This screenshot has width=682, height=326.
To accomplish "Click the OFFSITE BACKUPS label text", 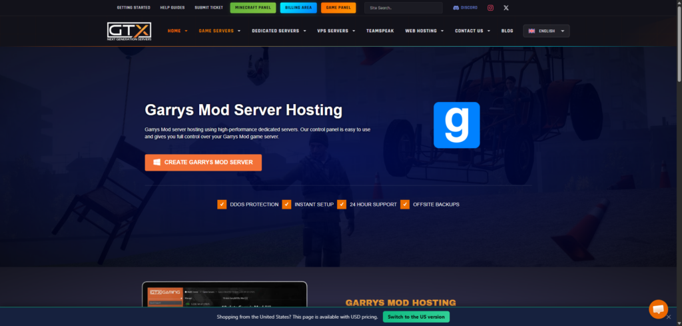I will (436, 205).
